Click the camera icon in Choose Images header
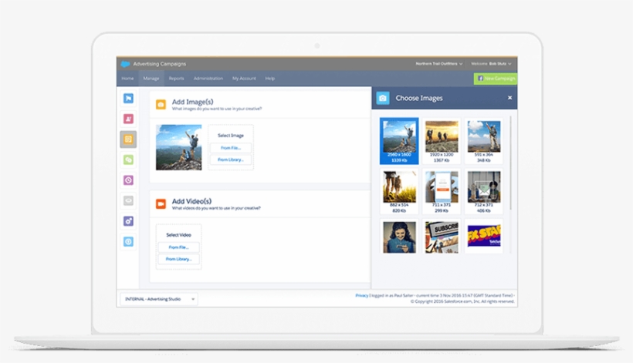Image resolution: width=633 pixels, height=363 pixels. tap(383, 98)
